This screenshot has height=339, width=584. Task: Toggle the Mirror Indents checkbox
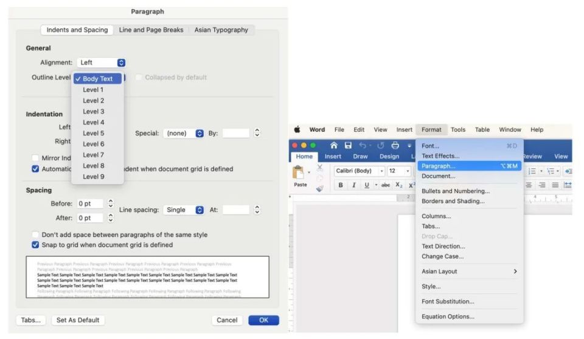(35, 158)
